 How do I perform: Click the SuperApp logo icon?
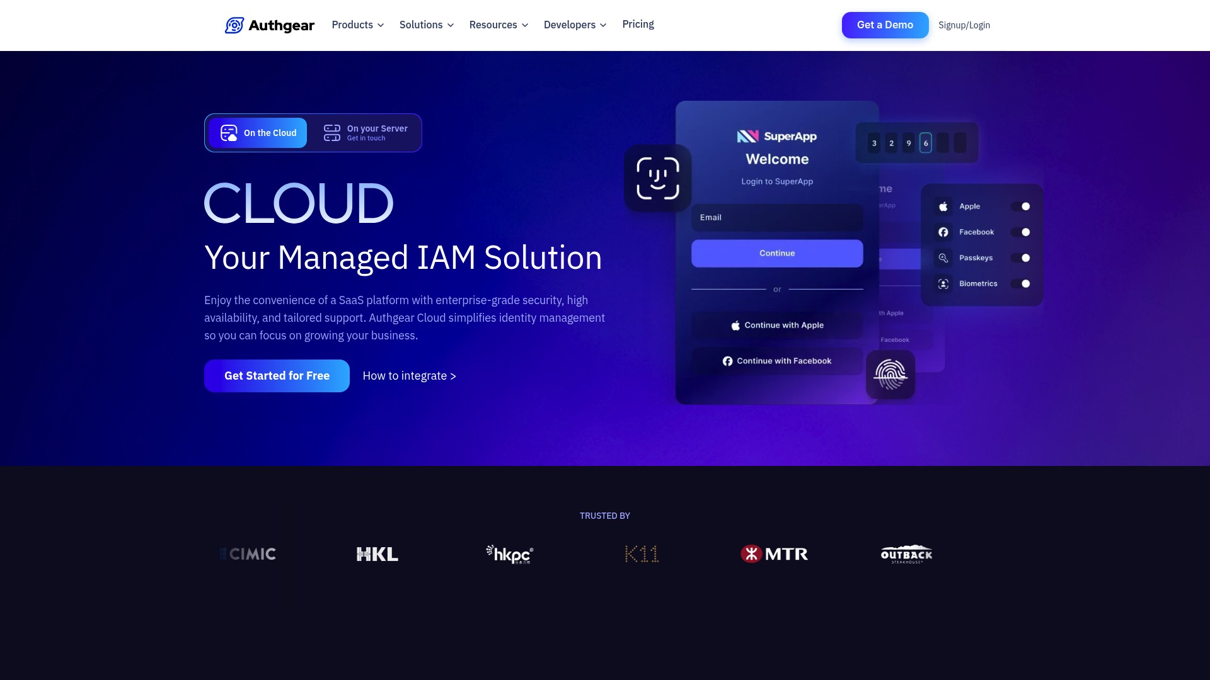(748, 137)
